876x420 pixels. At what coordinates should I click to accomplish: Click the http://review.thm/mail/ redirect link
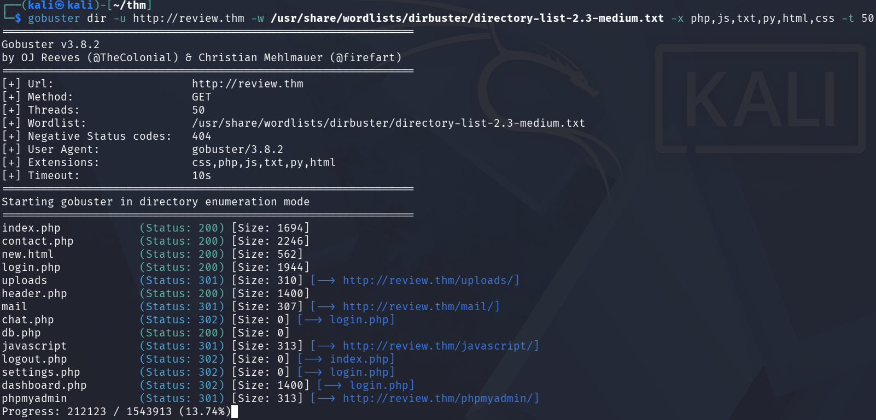(x=418, y=306)
